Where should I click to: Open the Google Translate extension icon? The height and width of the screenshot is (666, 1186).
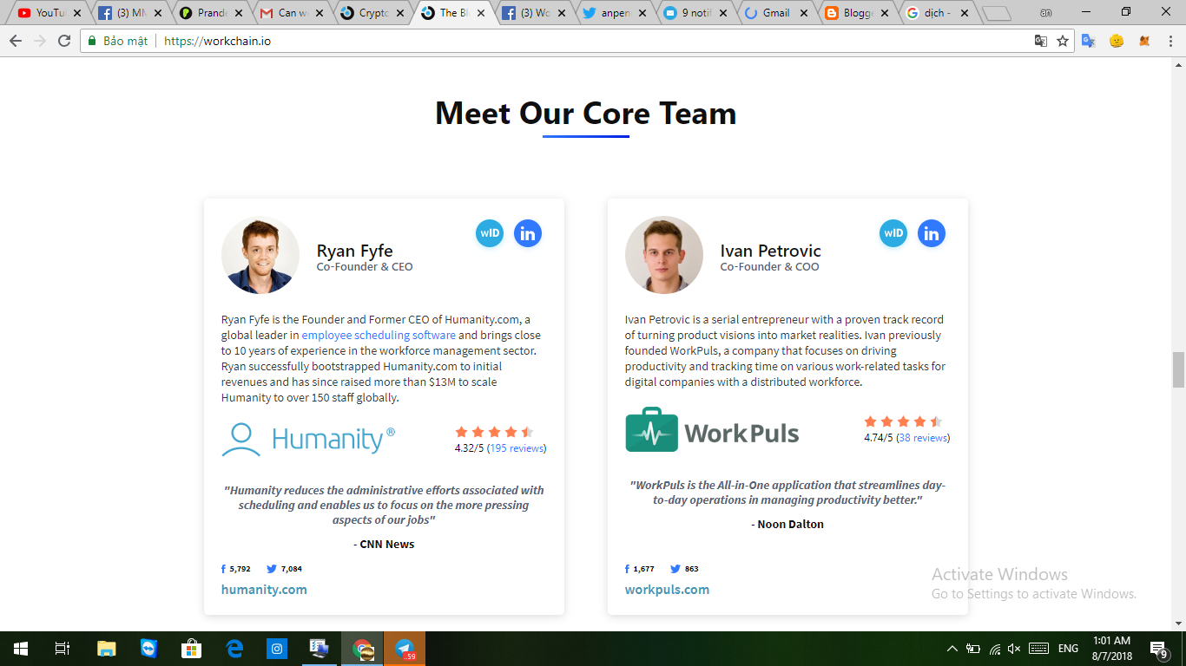tap(1089, 41)
